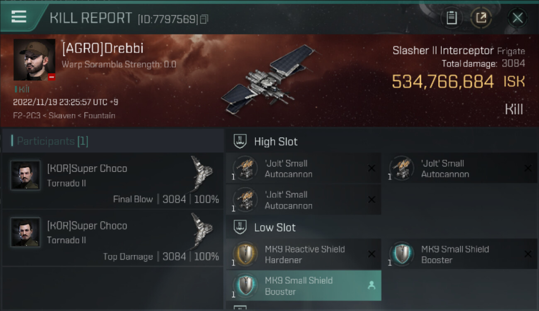Open the Top Damage Super Choco entry
Screen dimensions: 539x311
point(113,238)
